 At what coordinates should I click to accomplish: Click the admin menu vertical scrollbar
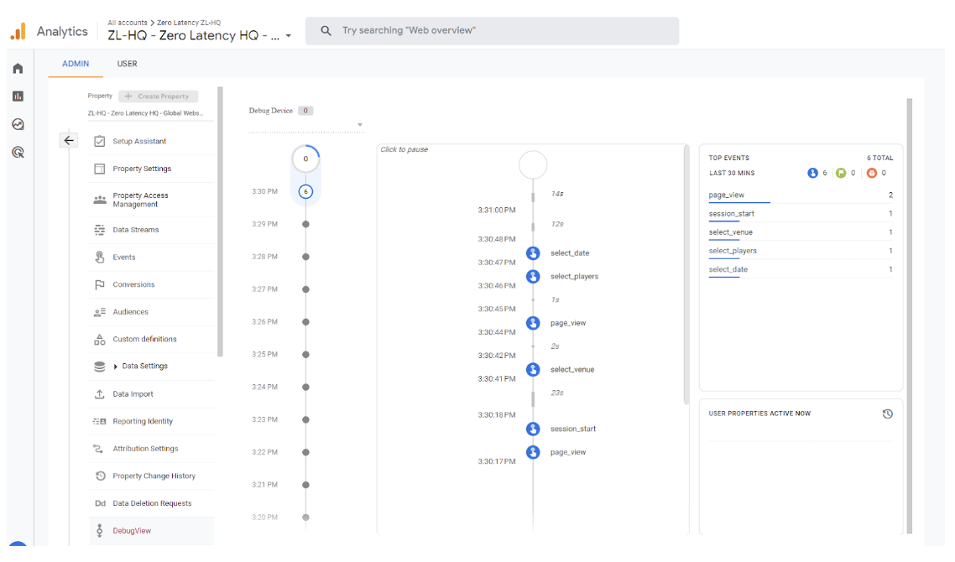coord(220,221)
